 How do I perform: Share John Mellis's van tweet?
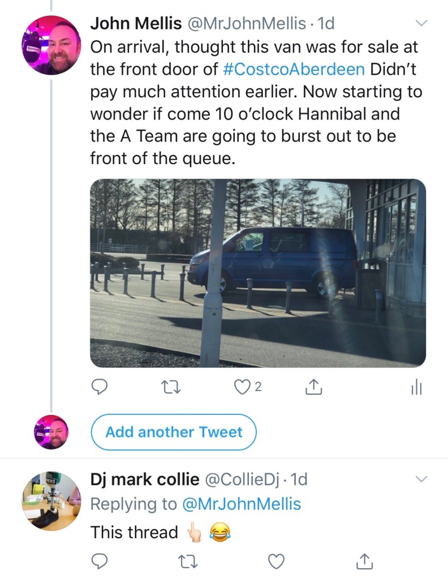pyautogui.click(x=313, y=387)
